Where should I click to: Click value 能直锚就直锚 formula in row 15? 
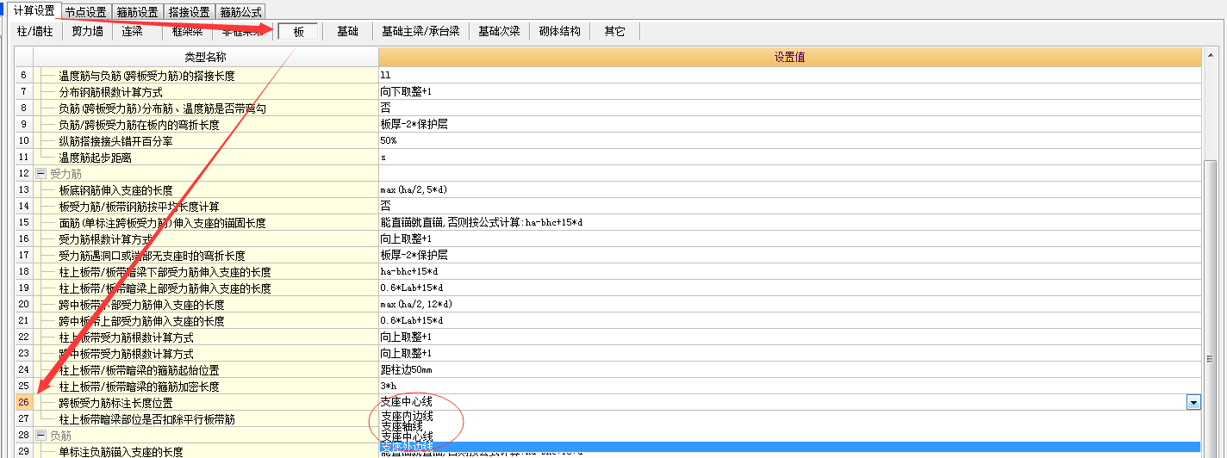[x=482, y=223]
